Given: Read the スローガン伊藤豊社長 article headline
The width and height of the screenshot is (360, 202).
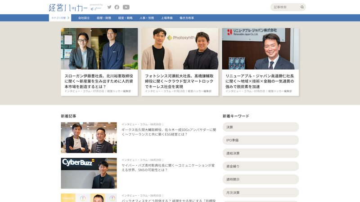Looking at the screenshot, I should 99,81.
